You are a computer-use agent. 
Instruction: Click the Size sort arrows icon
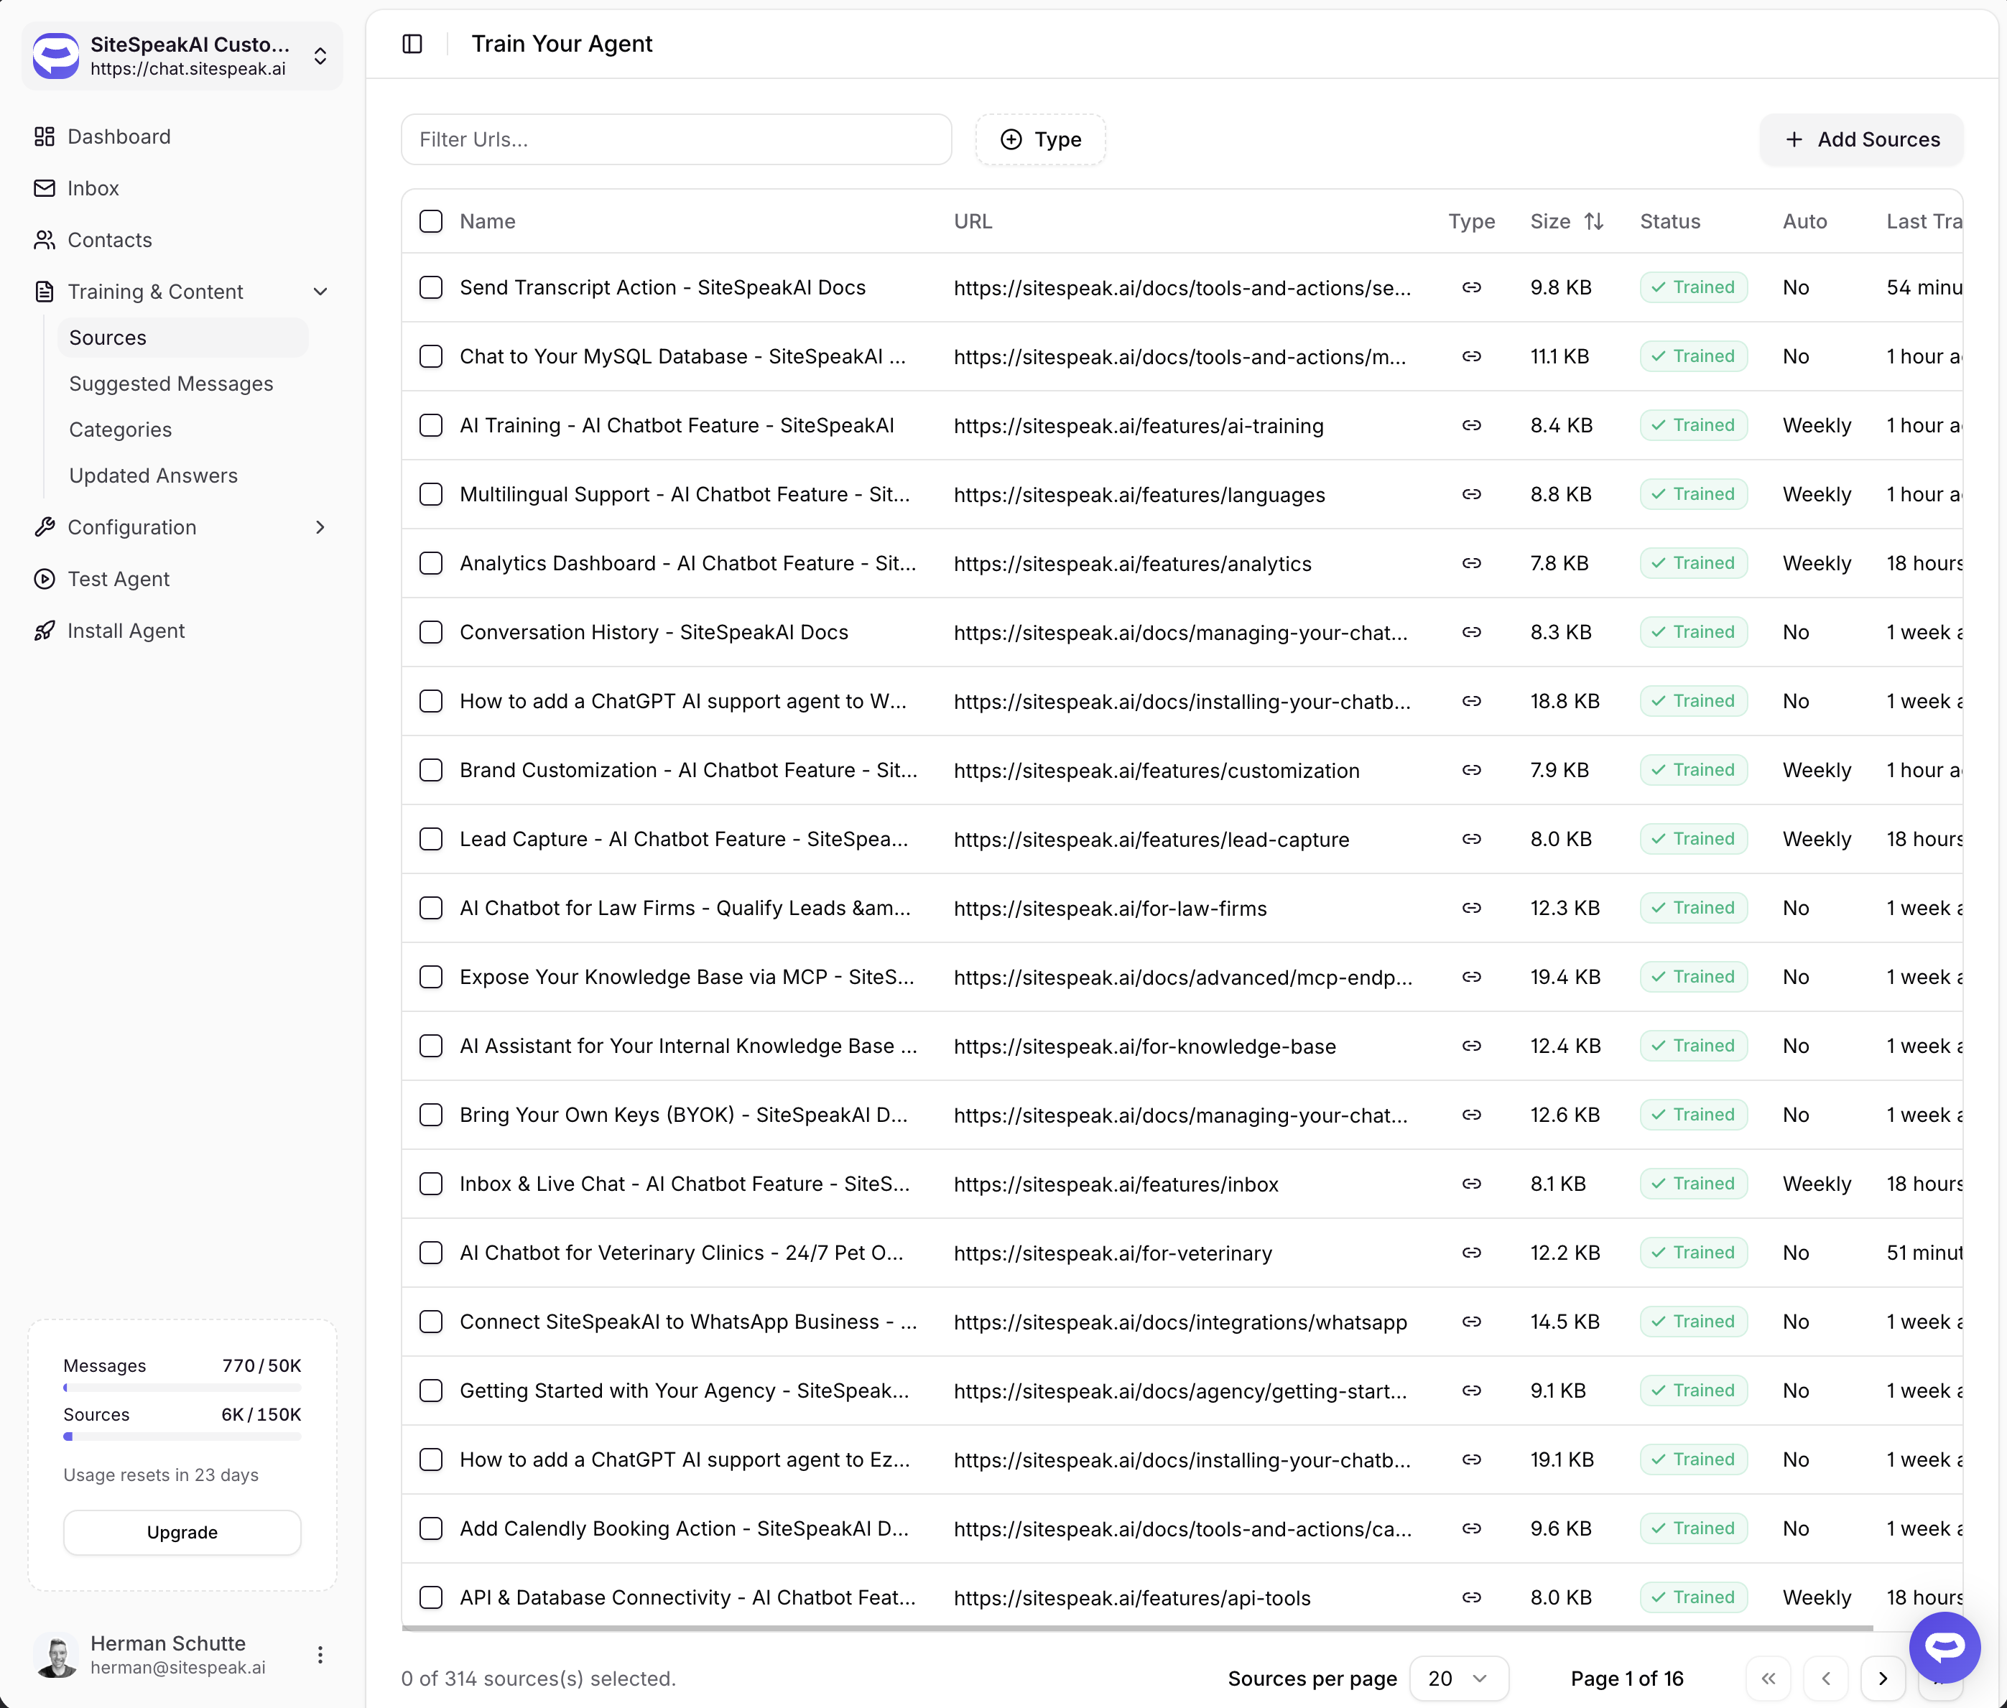click(1593, 222)
